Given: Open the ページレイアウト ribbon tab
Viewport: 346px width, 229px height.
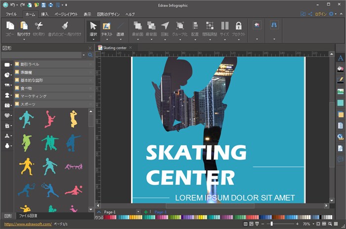Looking at the screenshot, I should pyautogui.click(x=66, y=14).
